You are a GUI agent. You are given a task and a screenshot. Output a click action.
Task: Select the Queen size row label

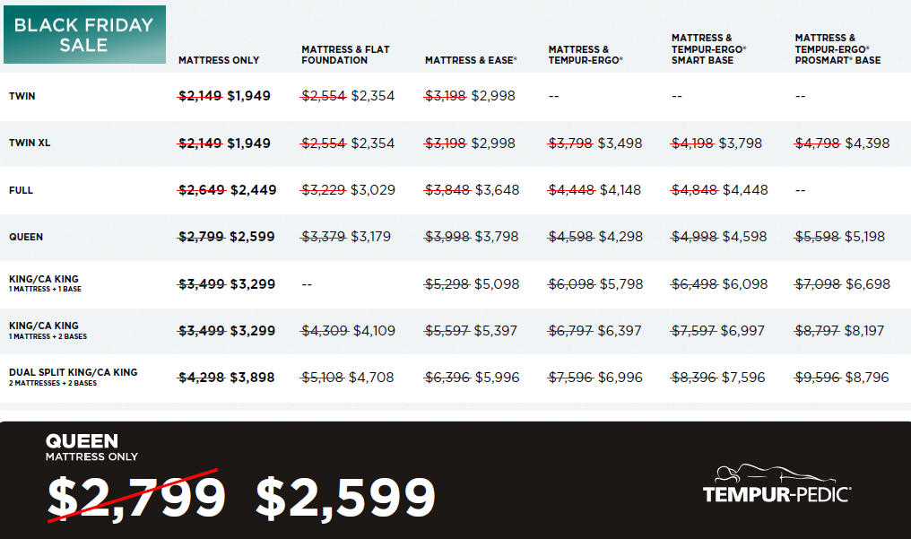(x=26, y=237)
